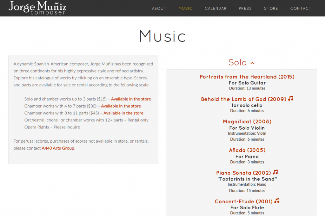Click the Solo heading to toggle the list
Screen dimensions: 325x216
tap(237, 62)
